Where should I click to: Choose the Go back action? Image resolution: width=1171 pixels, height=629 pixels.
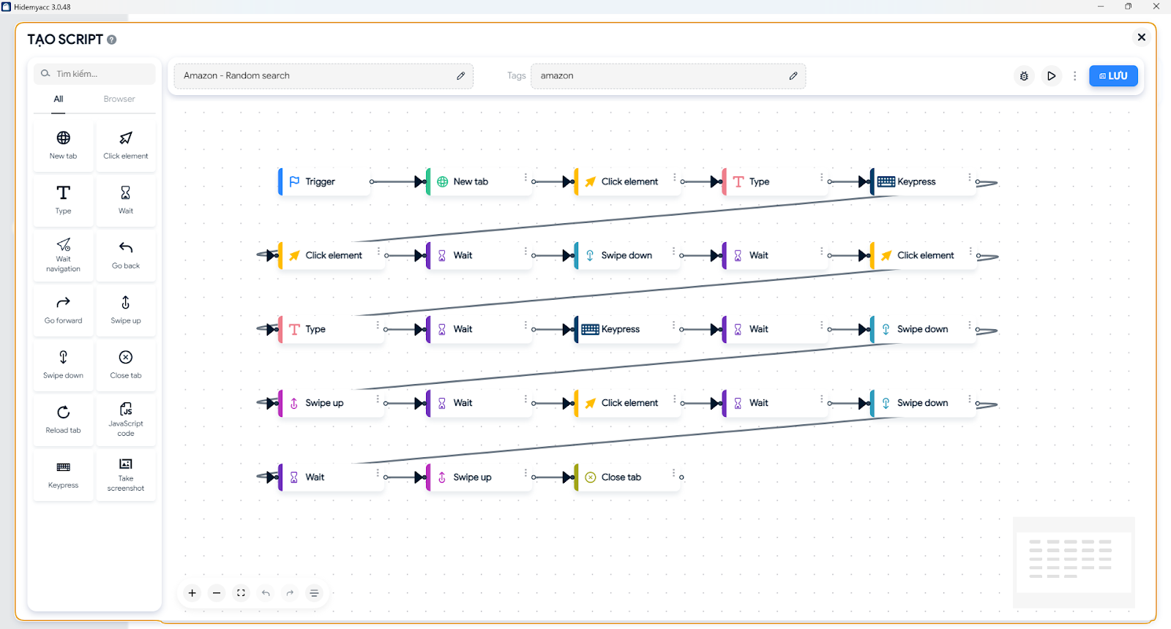pyautogui.click(x=126, y=255)
